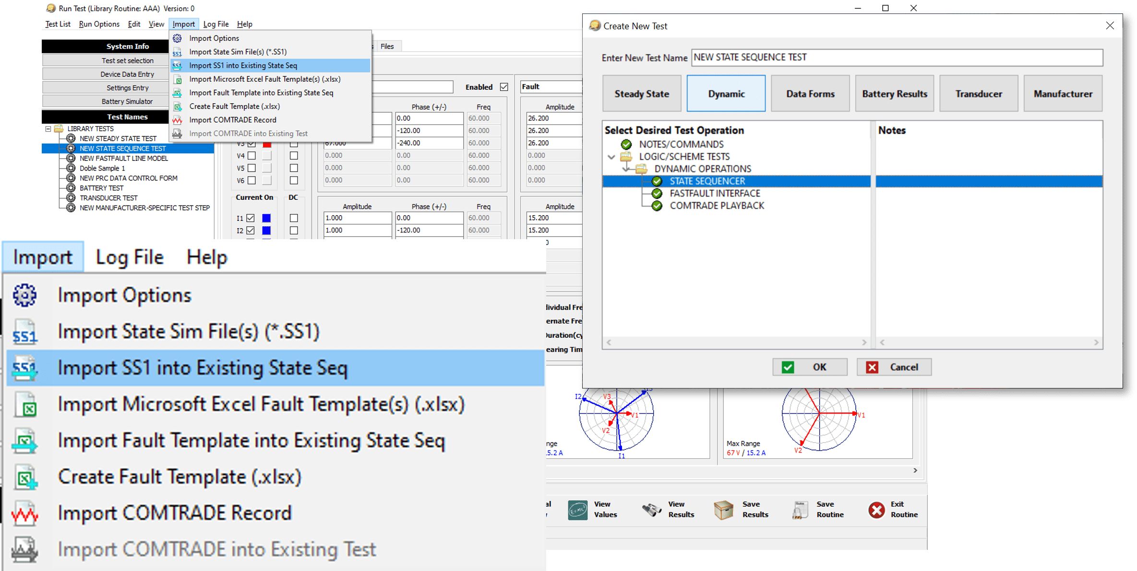
Task: Click the icon next to NEW STEADY STATE TEST
Action: pos(71,138)
